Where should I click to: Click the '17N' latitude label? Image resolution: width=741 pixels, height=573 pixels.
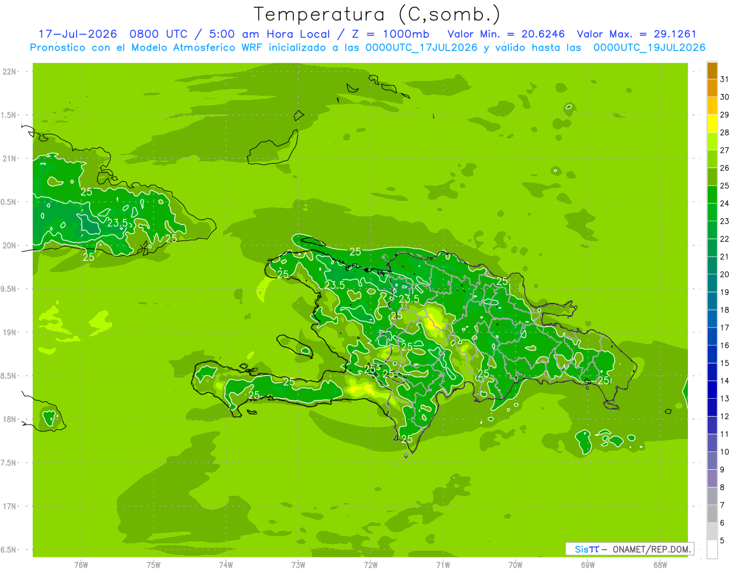coord(9,506)
